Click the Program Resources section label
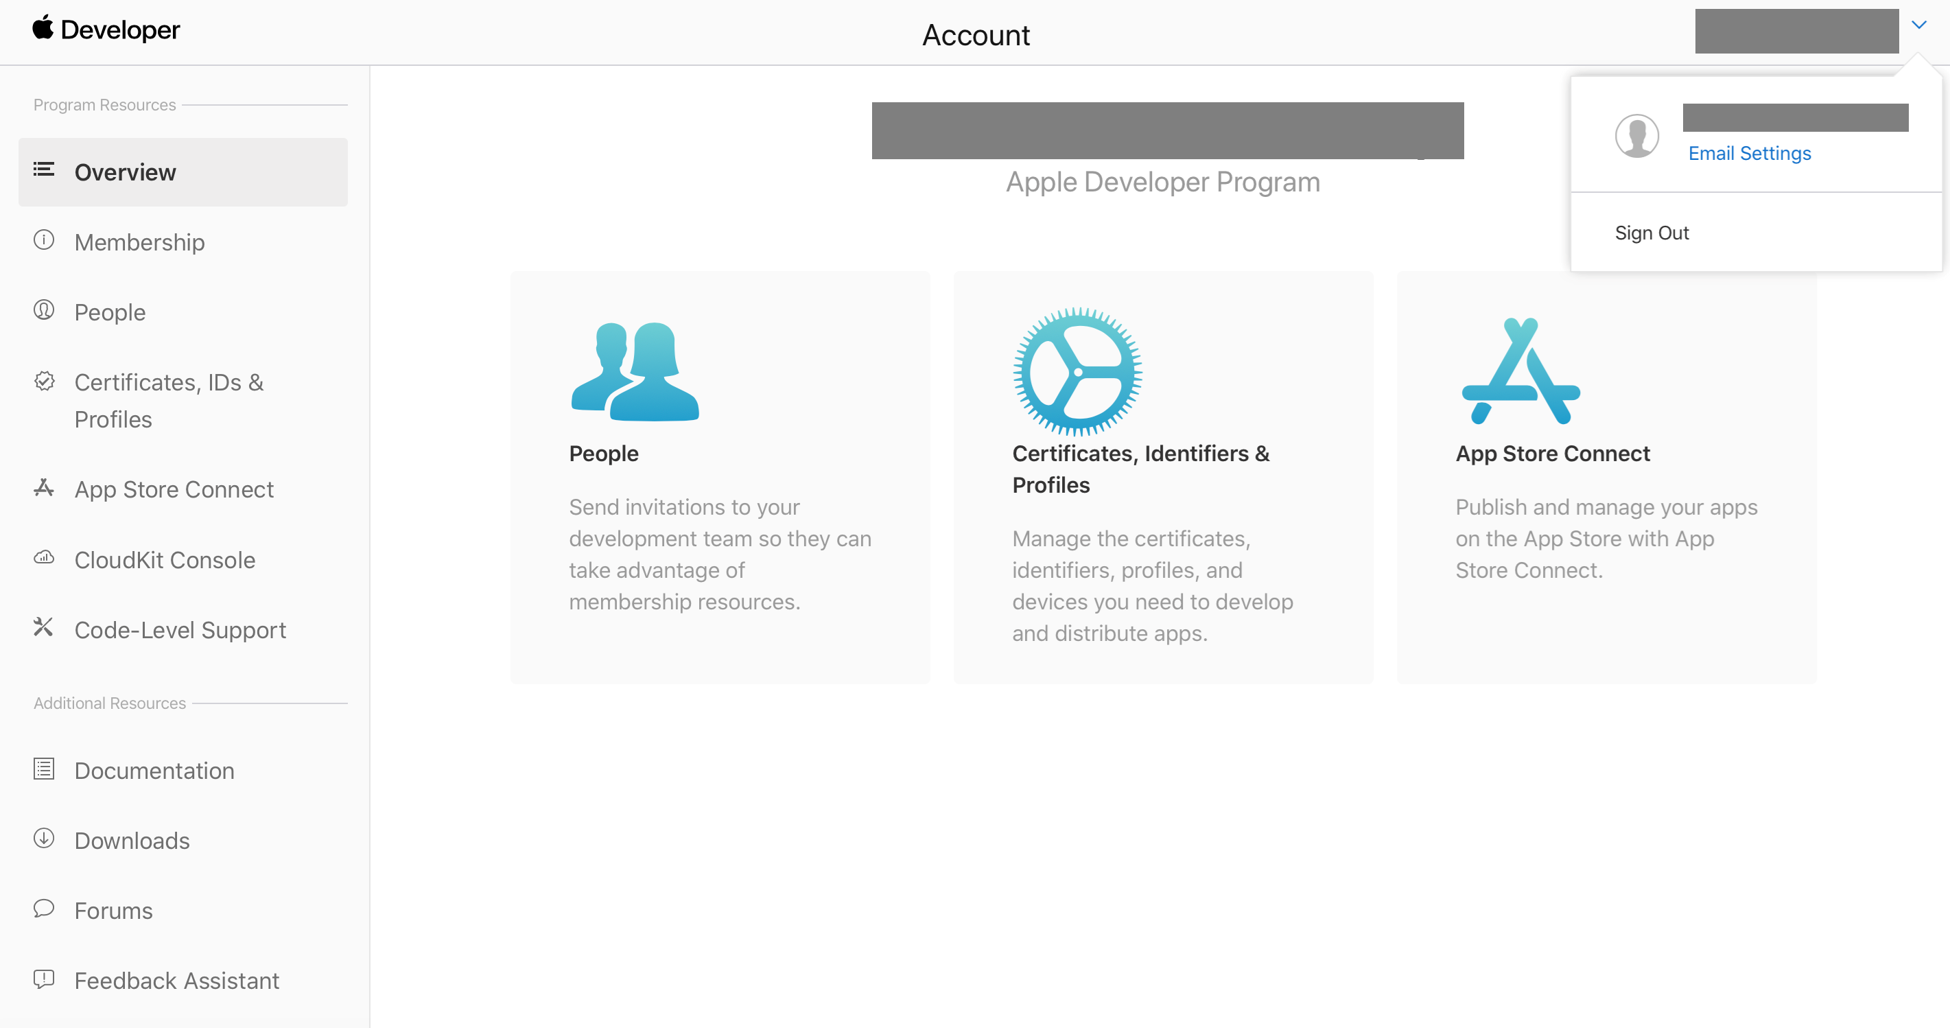The image size is (1950, 1028). coord(104,105)
